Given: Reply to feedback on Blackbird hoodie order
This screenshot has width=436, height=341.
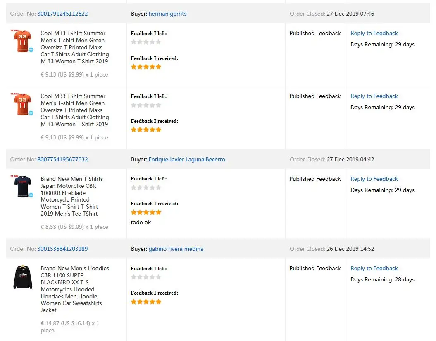Looking at the screenshot, I should pos(374,268).
